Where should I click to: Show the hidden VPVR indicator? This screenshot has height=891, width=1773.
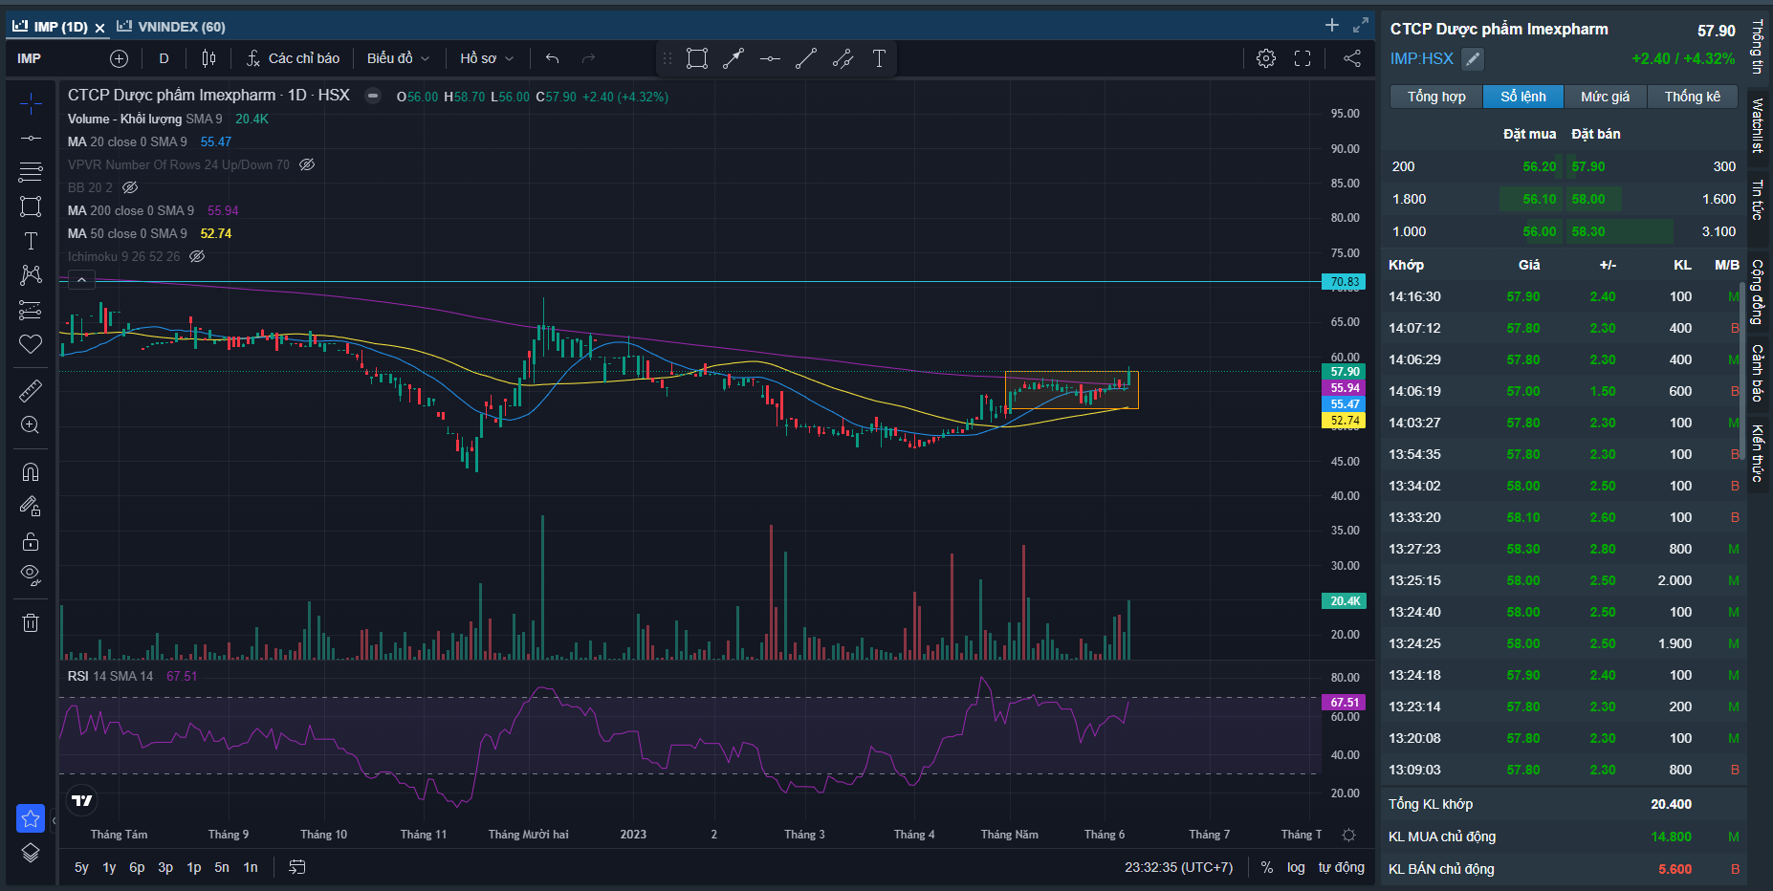click(x=307, y=164)
